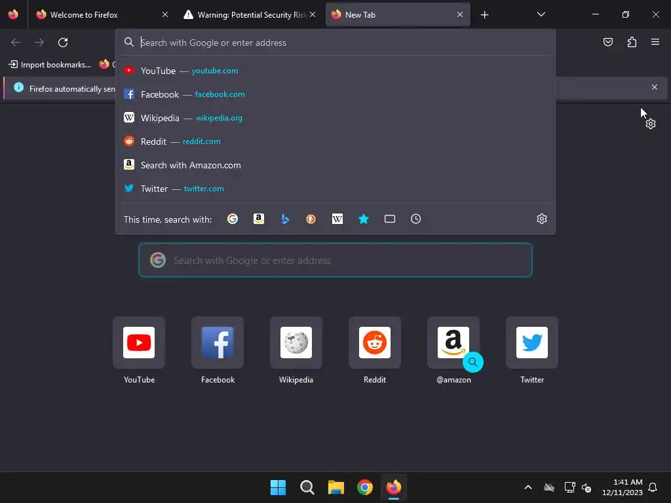Open search settings gear in dropdown
Viewport: 671px width, 503px height.
(542, 219)
